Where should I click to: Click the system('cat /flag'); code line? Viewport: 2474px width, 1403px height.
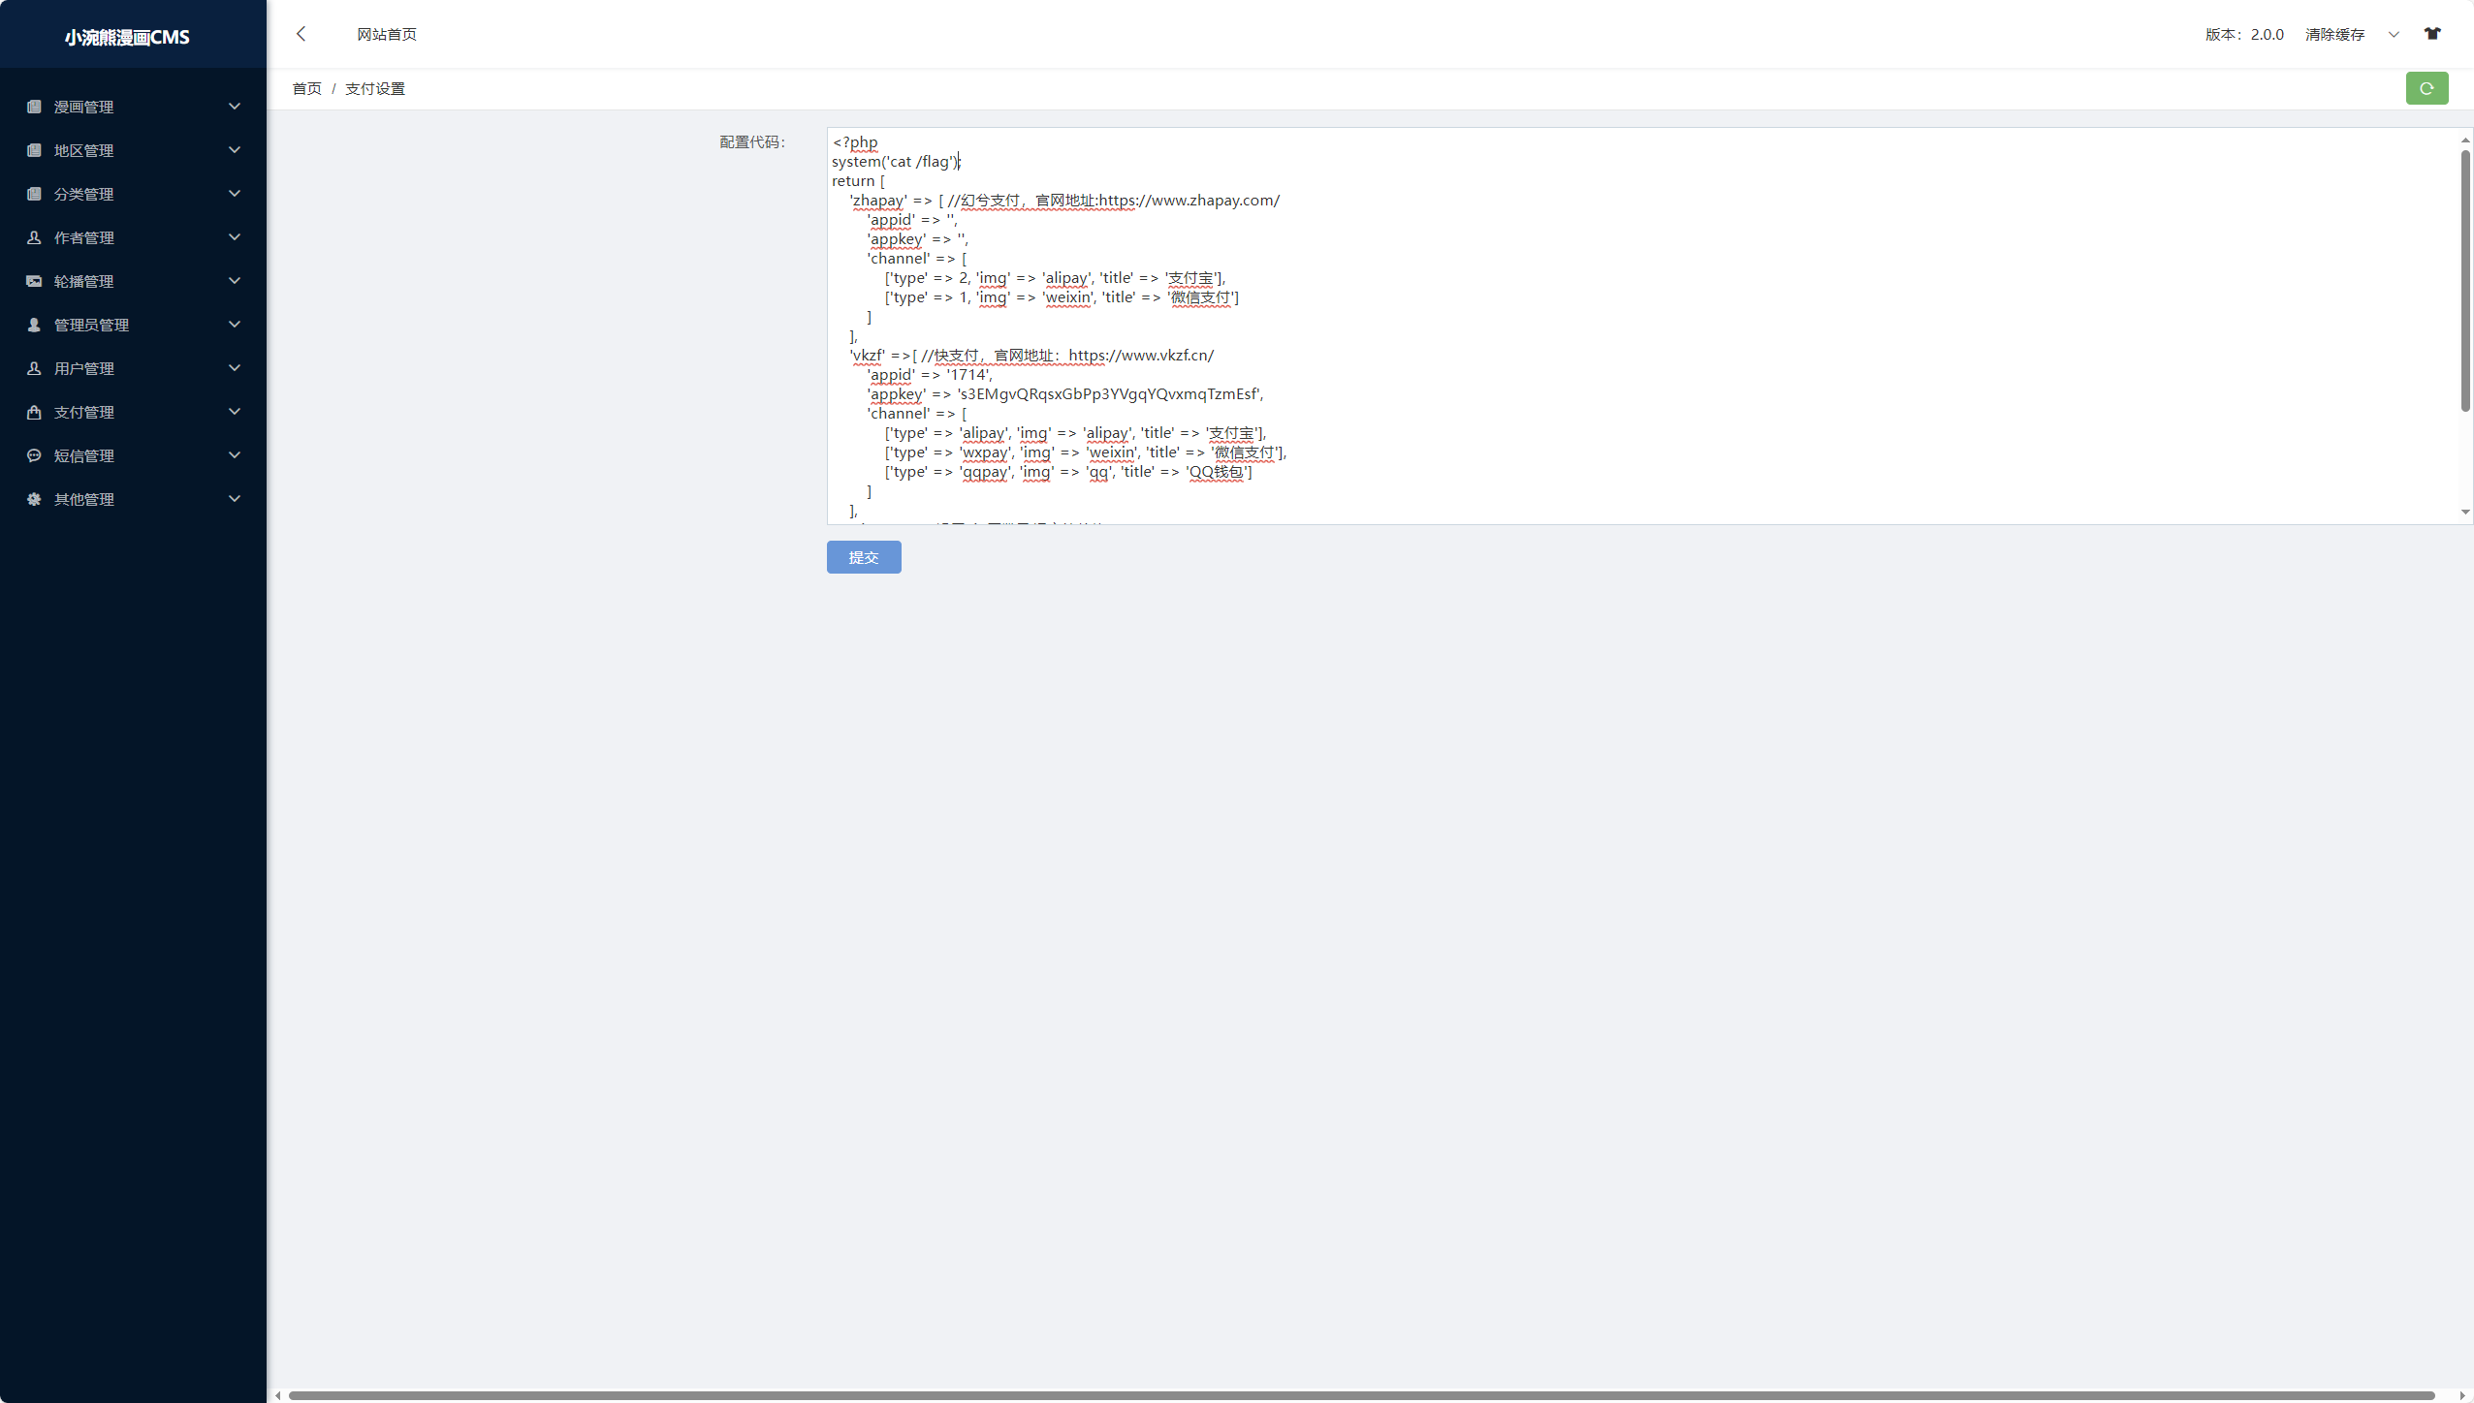click(896, 162)
